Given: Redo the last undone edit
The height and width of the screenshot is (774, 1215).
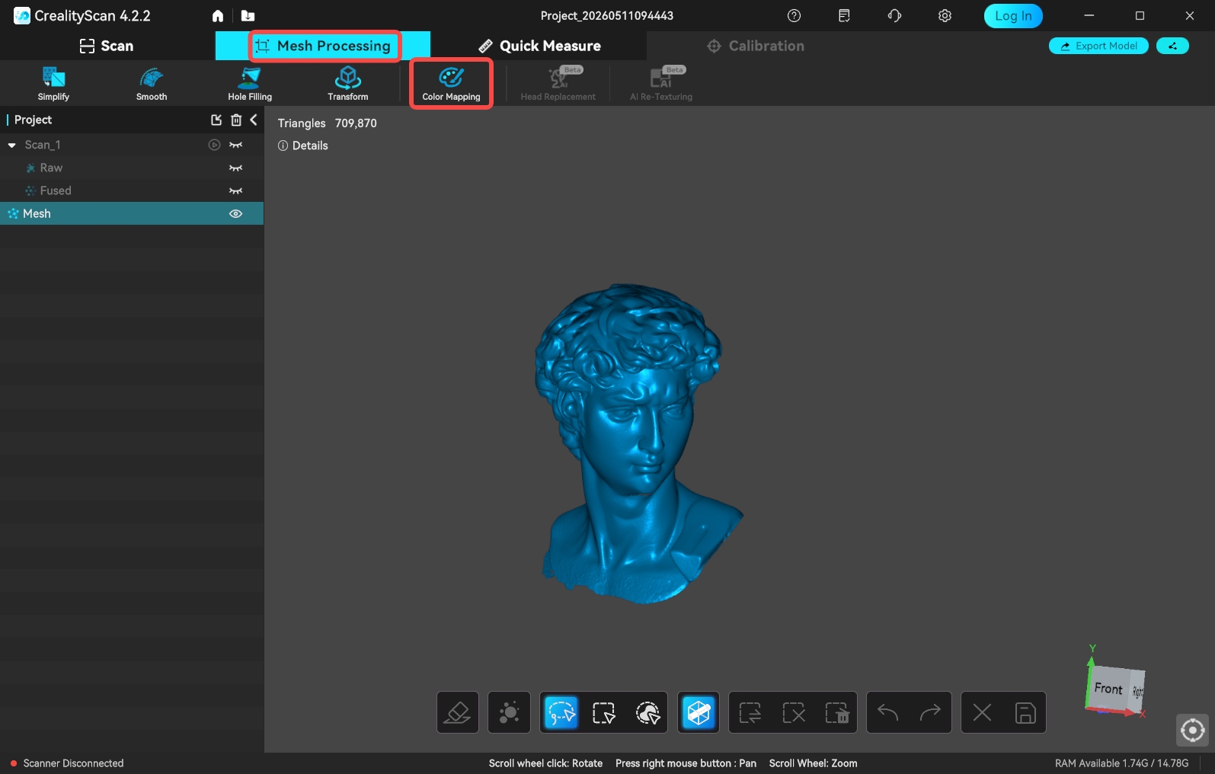Looking at the screenshot, I should [x=930, y=712].
